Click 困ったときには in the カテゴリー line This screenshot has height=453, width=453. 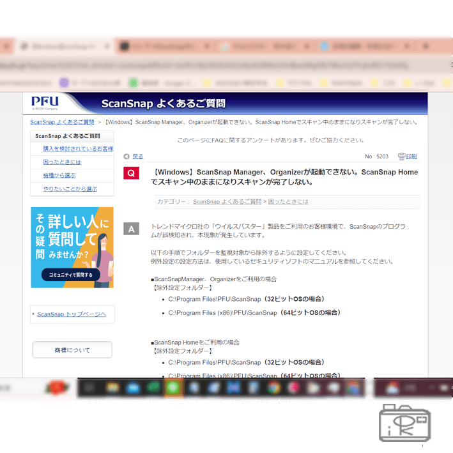288,201
